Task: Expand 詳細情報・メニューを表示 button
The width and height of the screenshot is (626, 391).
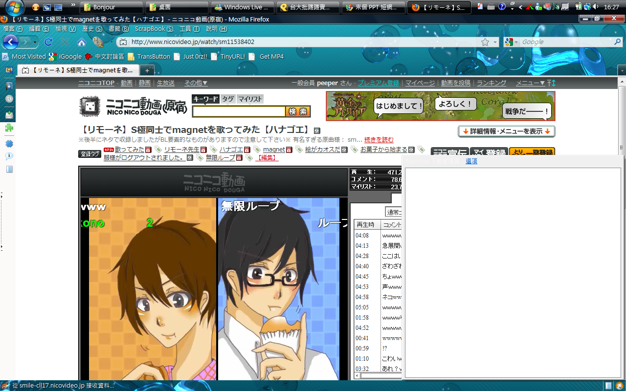Action: 506,131
